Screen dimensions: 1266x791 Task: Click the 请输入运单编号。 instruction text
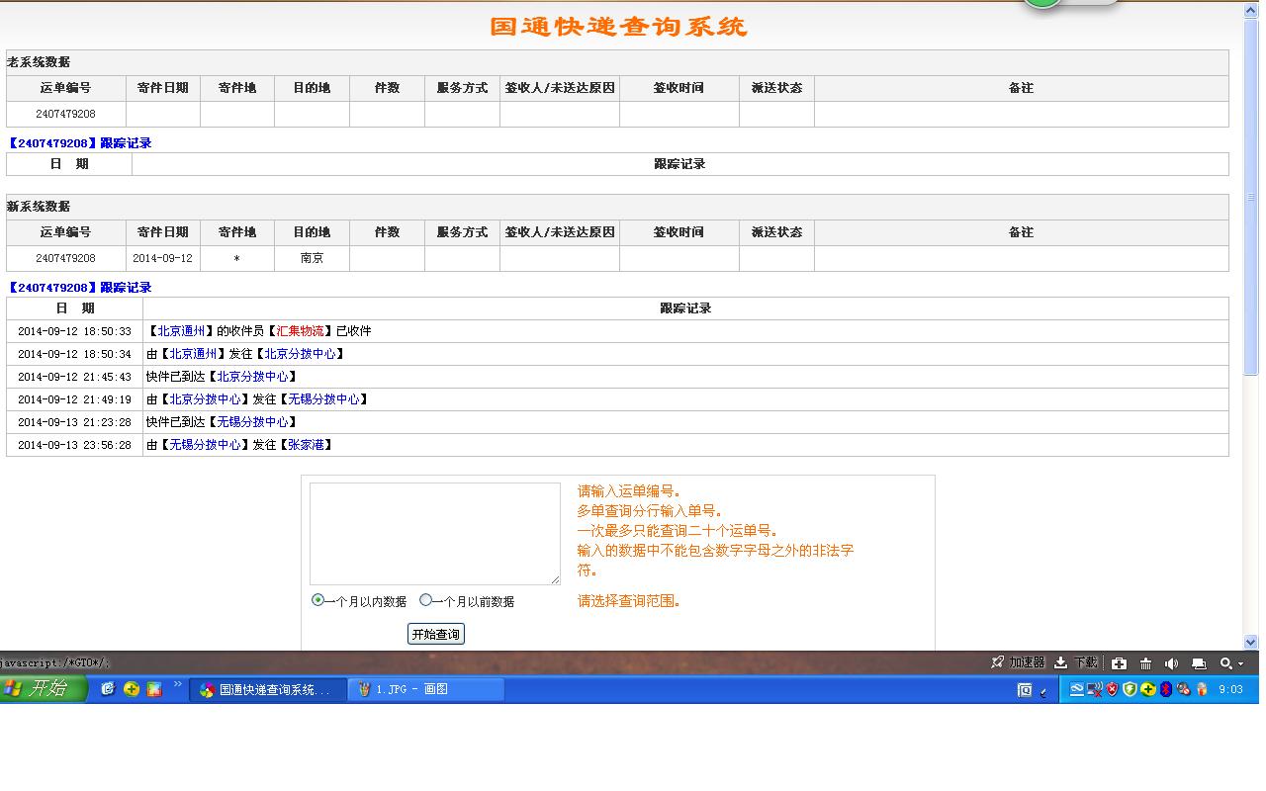(629, 491)
